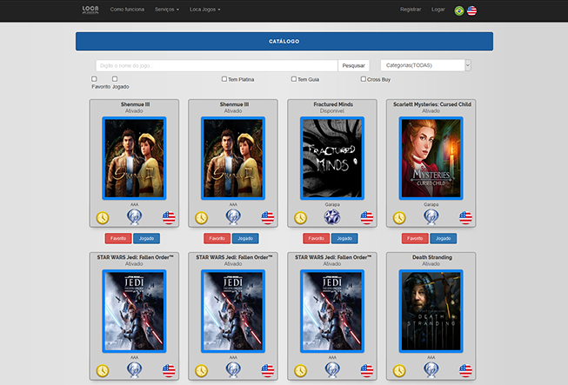Click the clock icon on Fractured Minds card
This screenshot has height=385, width=568.
tap(300, 218)
